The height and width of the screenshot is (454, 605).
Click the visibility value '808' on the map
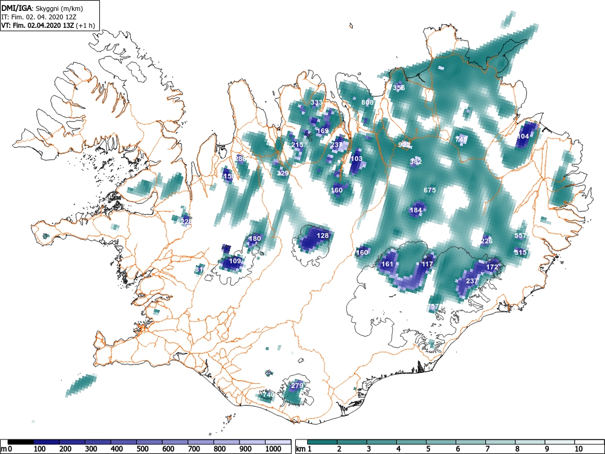[x=367, y=102]
